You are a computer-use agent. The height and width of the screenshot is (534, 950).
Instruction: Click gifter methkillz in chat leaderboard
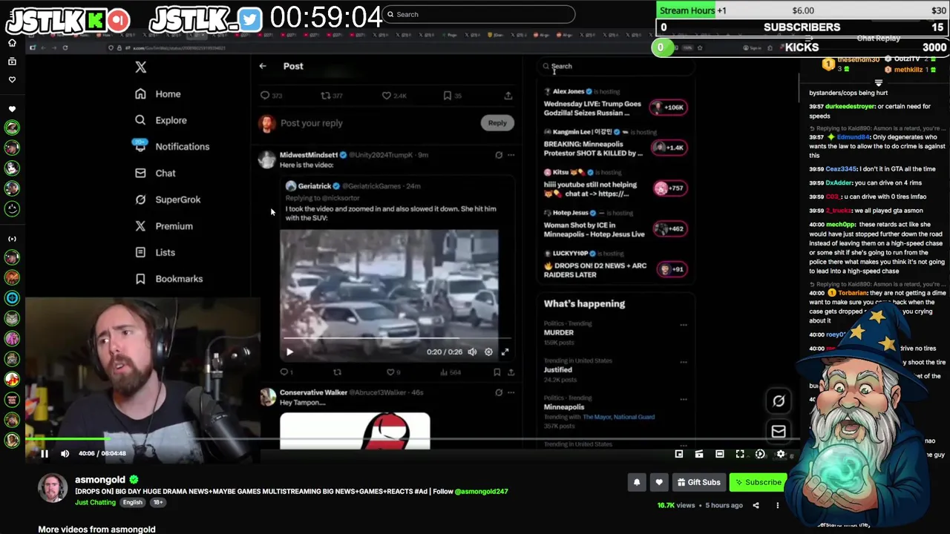coord(908,70)
